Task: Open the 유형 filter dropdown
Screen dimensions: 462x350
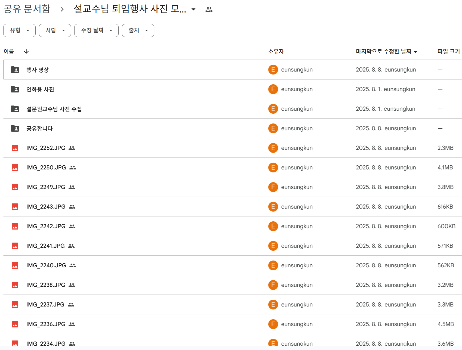Action: [x=19, y=30]
